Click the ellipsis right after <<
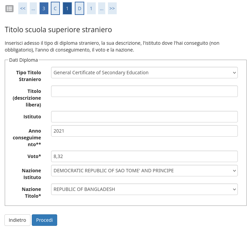Screen dimensions: 248x234 pyautogui.click(x=33, y=8)
